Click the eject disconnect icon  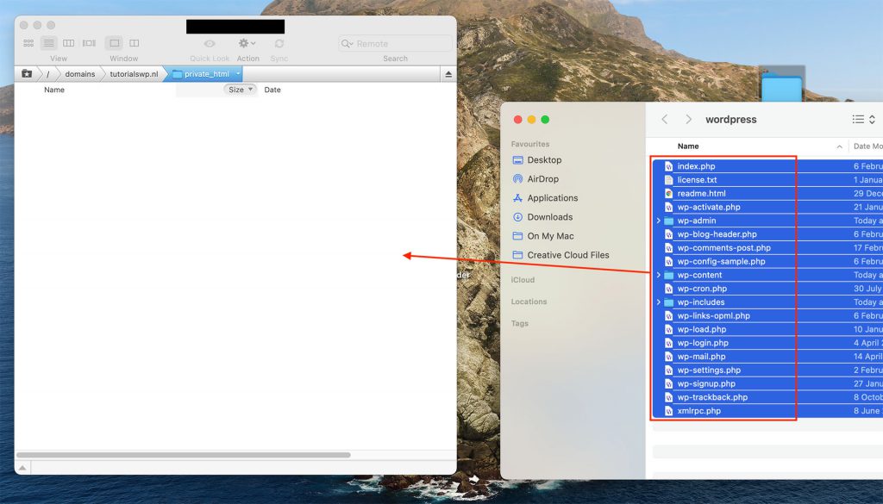[x=448, y=74]
